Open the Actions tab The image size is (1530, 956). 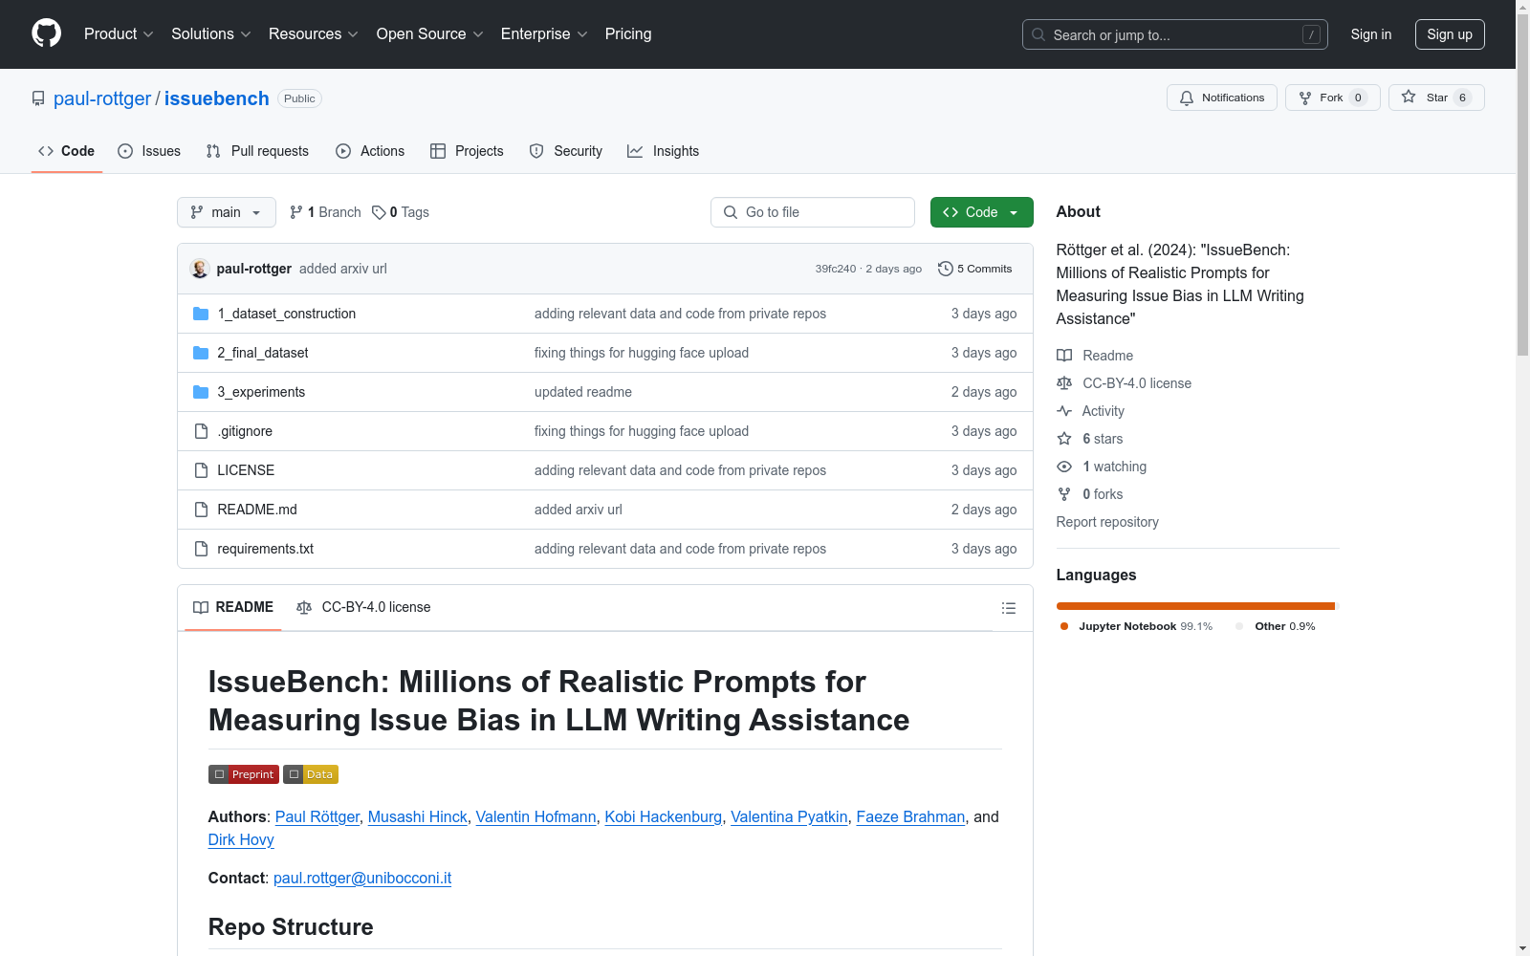(x=370, y=151)
